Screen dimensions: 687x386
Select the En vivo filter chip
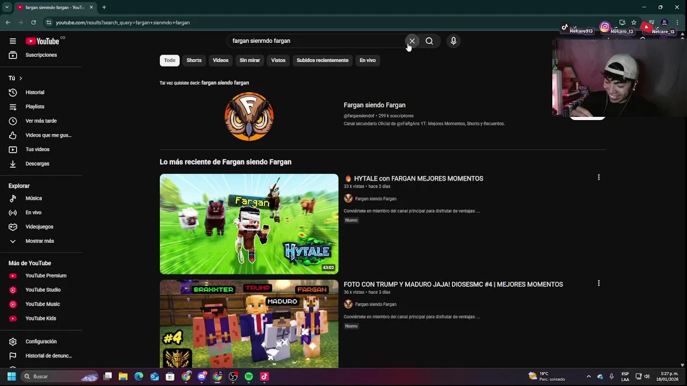click(x=368, y=60)
